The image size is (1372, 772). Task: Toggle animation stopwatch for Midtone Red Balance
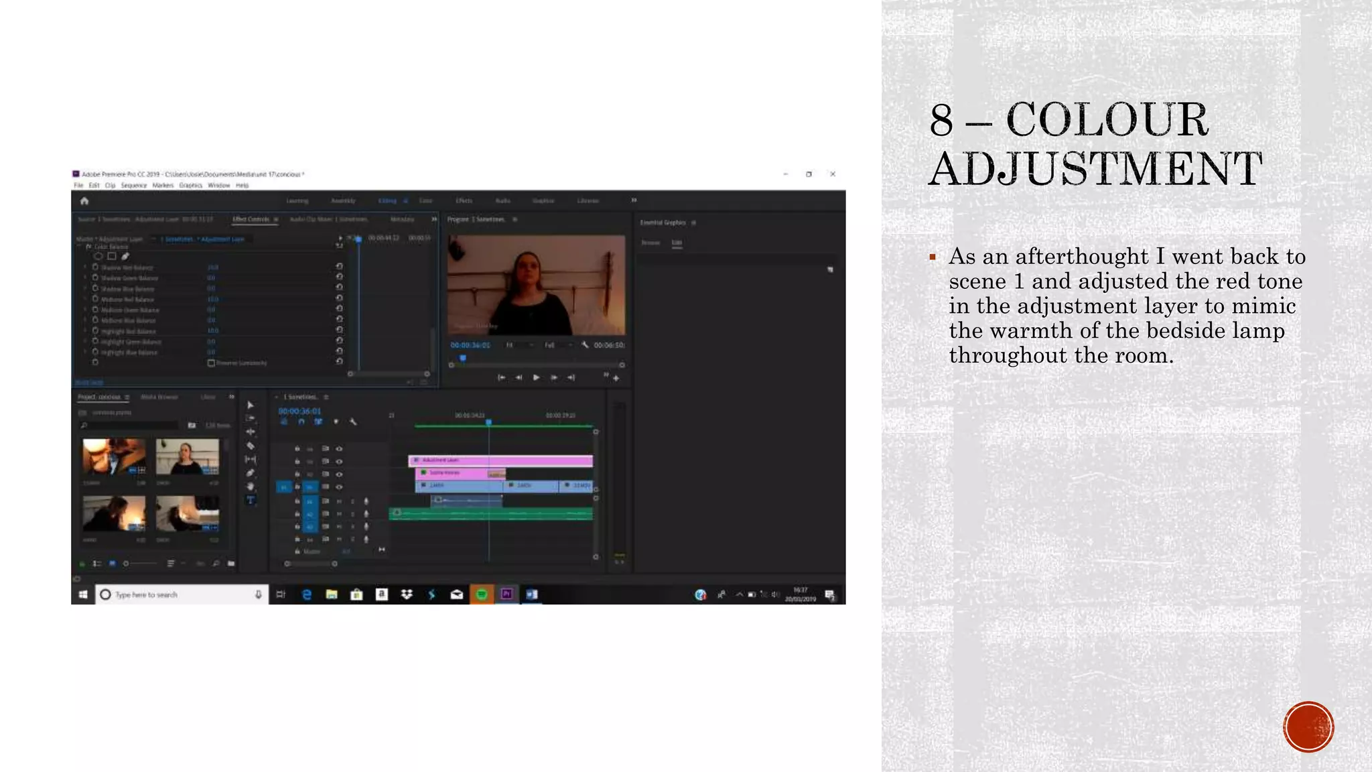tap(95, 299)
